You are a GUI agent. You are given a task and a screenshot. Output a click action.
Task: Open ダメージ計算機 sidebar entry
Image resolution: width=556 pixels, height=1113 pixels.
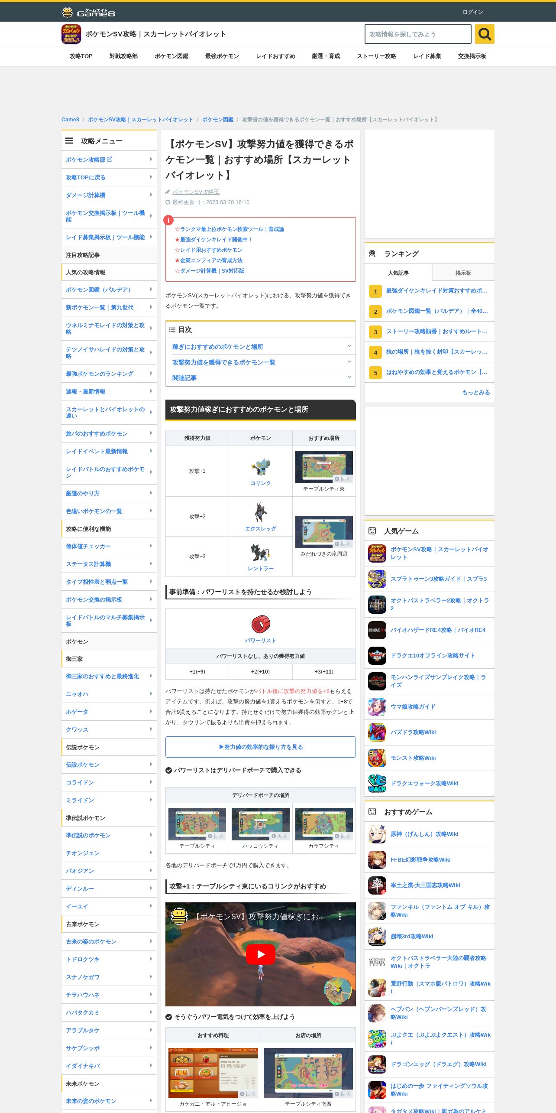pos(109,195)
